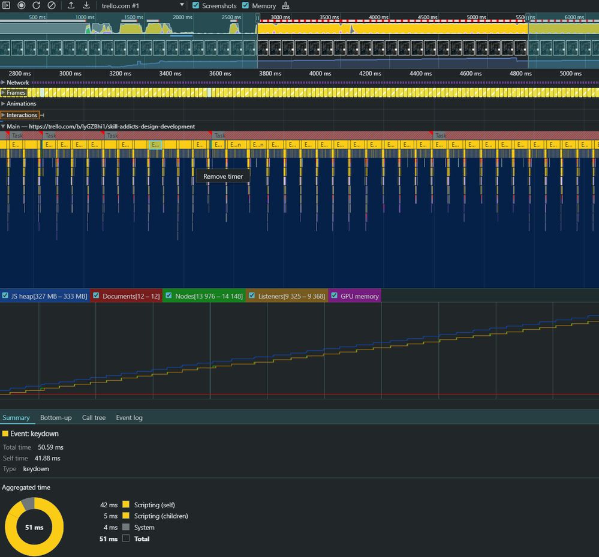Clear the current recording
This screenshot has width=599, height=557.
[51, 5]
